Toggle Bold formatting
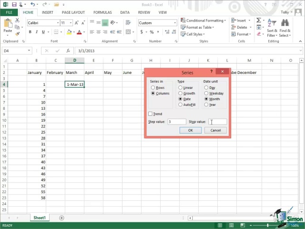305x229 pixels. (30, 32)
